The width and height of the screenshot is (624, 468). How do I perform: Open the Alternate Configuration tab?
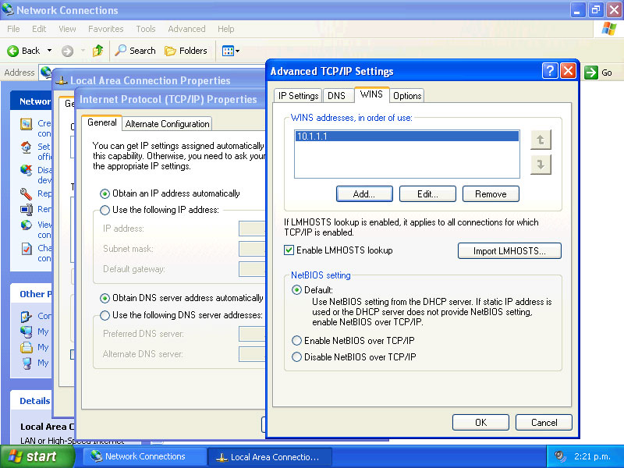point(167,124)
